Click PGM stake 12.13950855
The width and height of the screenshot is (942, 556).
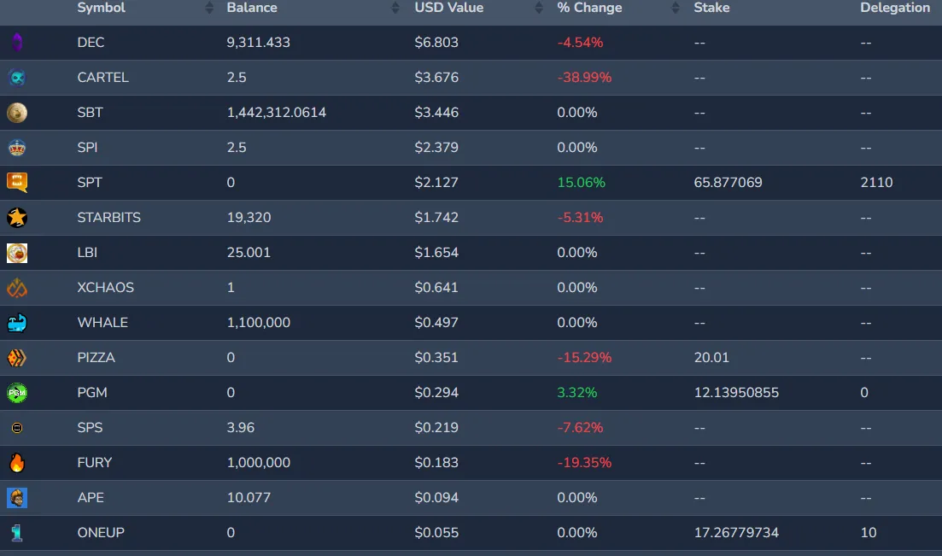736,393
